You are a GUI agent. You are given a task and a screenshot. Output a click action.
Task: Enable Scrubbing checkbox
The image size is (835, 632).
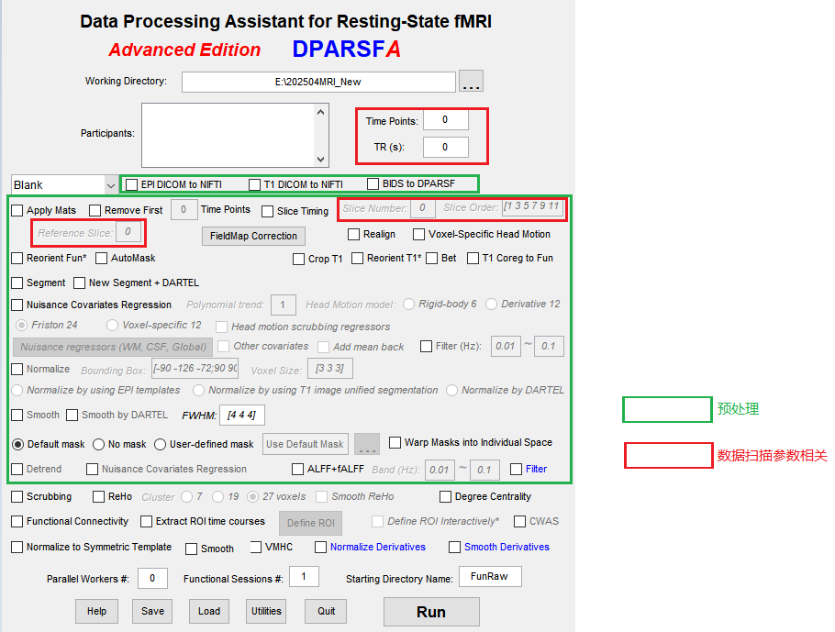tap(17, 497)
